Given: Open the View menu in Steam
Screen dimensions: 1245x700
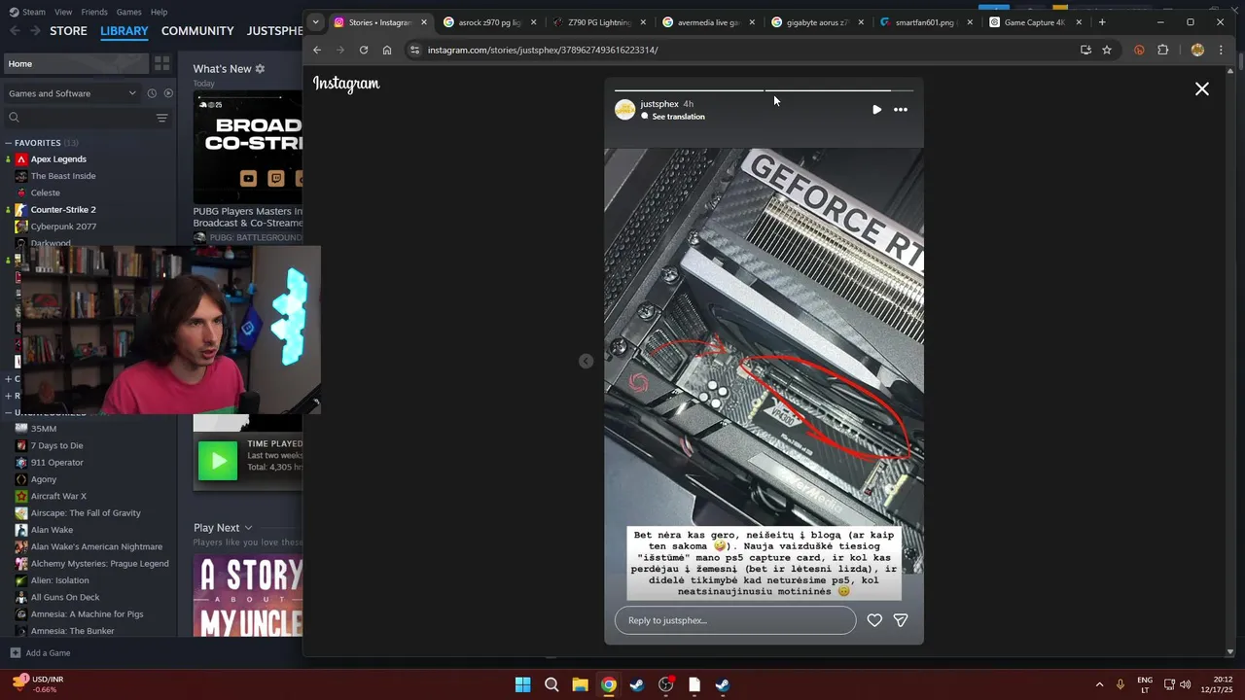Looking at the screenshot, I should coord(63,12).
